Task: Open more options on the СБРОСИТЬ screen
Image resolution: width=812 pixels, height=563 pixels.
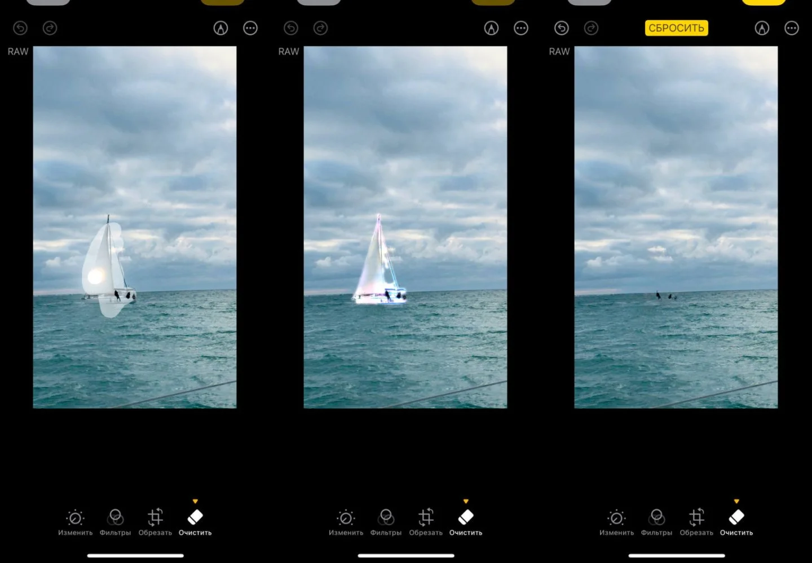Action: coord(792,28)
